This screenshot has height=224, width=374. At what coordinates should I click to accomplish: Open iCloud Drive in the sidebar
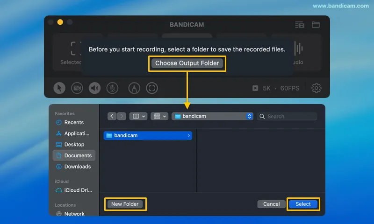pos(74,190)
